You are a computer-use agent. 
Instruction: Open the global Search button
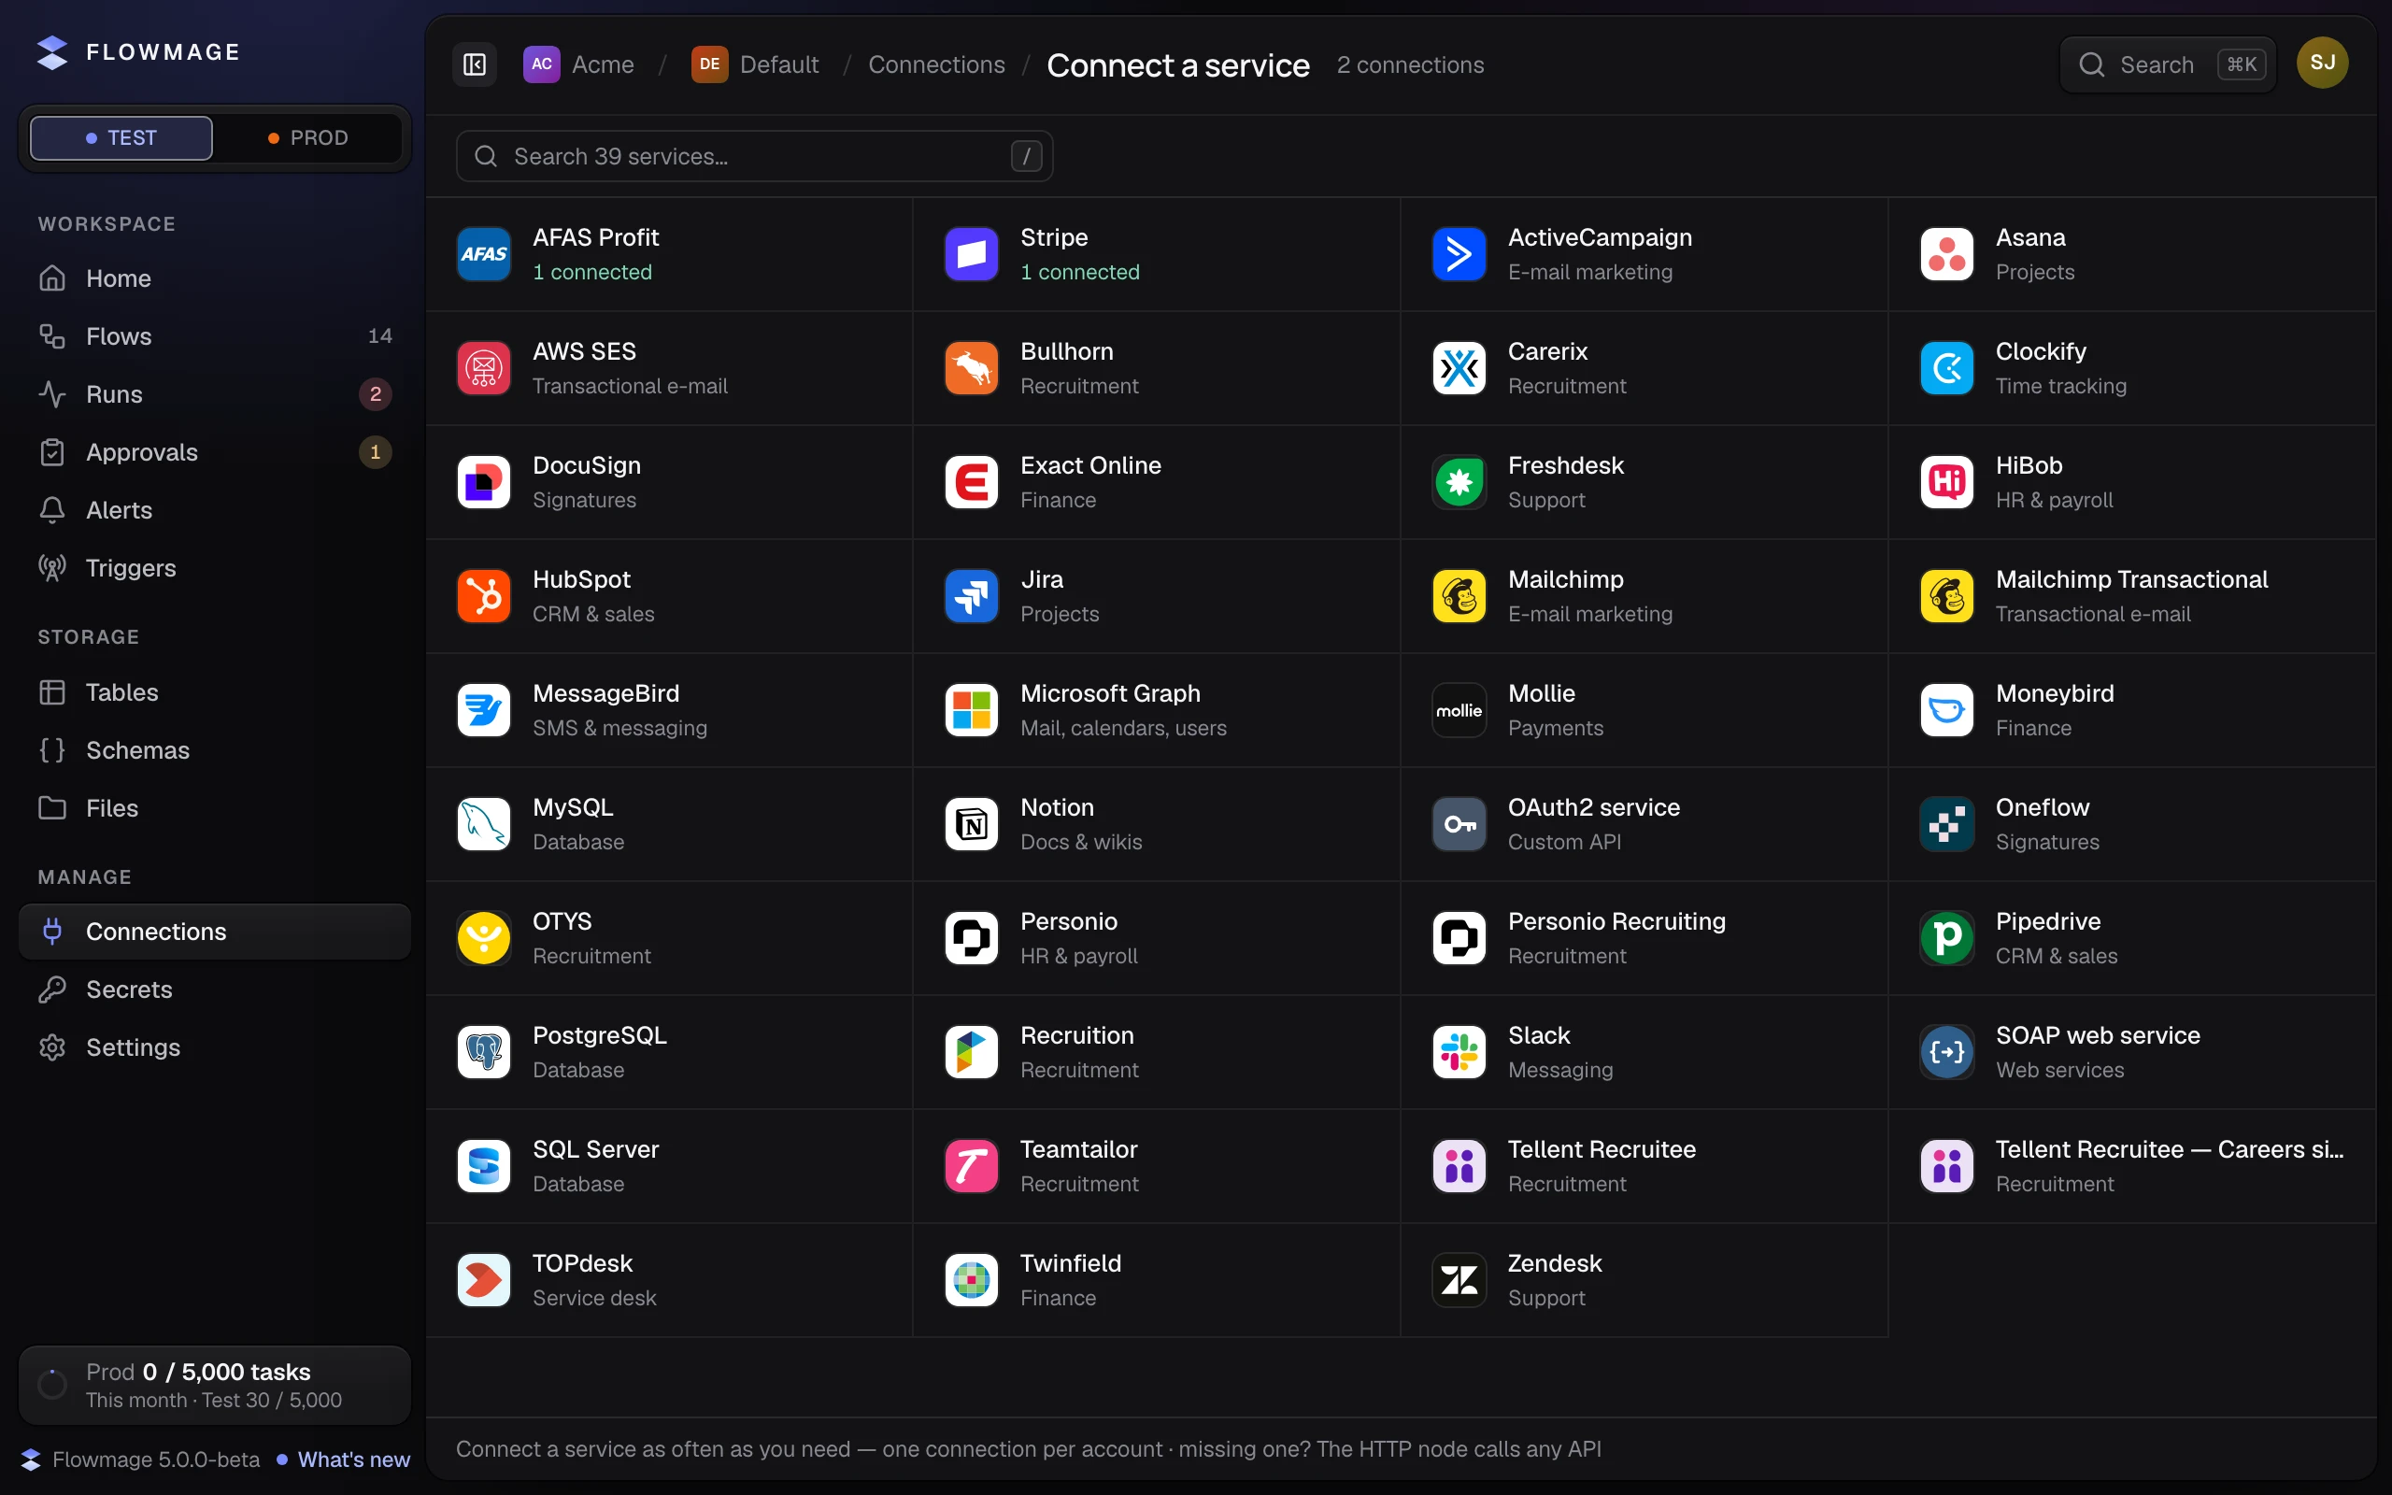(2168, 64)
